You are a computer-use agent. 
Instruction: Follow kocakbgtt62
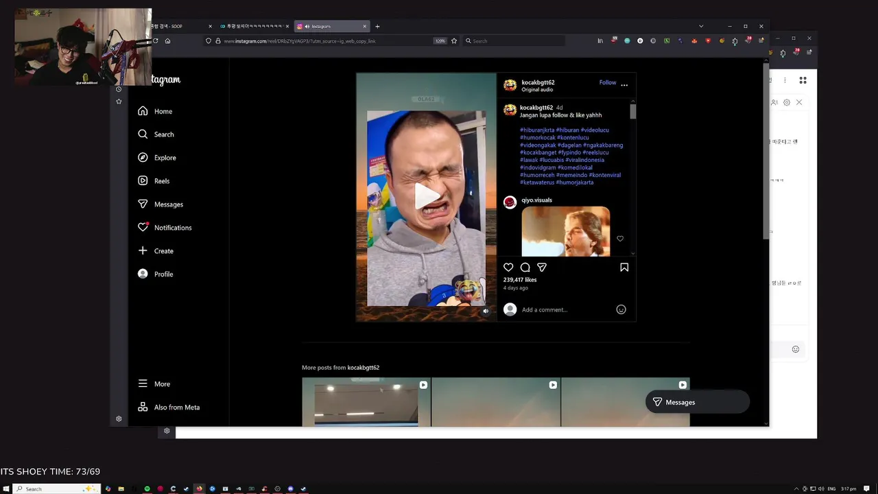[x=608, y=82]
